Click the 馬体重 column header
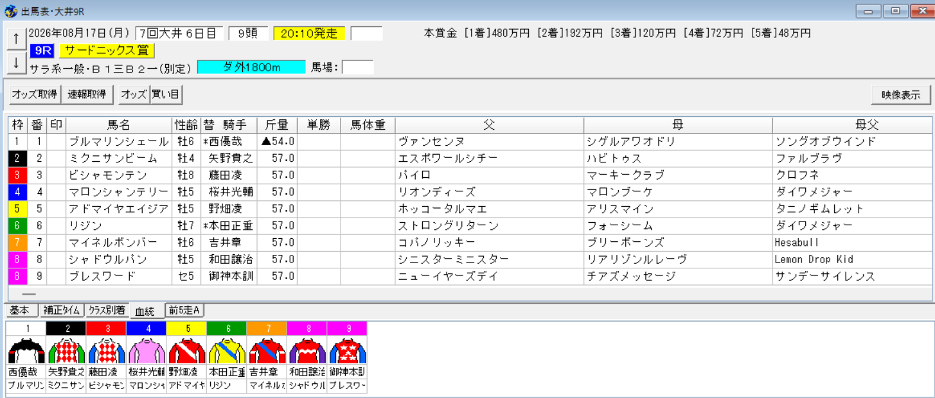The image size is (935, 398). pos(368,125)
